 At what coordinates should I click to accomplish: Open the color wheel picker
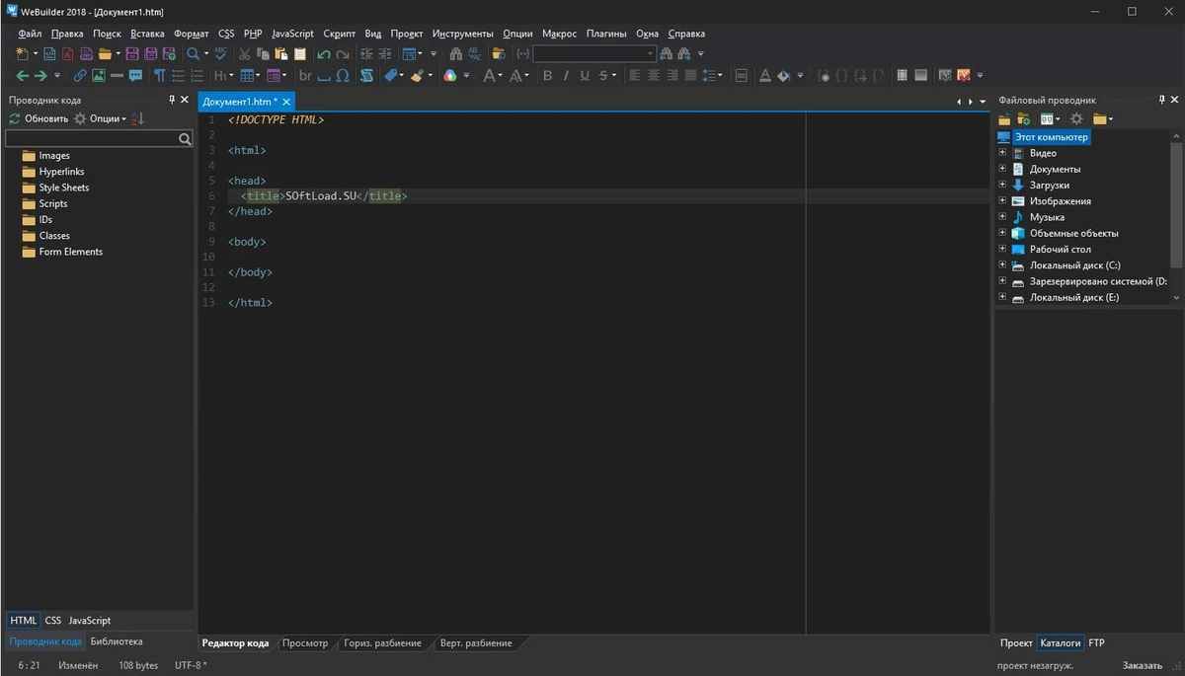coord(448,75)
